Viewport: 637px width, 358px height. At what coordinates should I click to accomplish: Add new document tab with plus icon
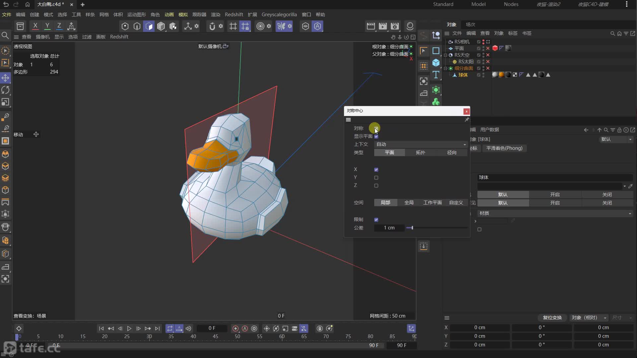click(83, 5)
